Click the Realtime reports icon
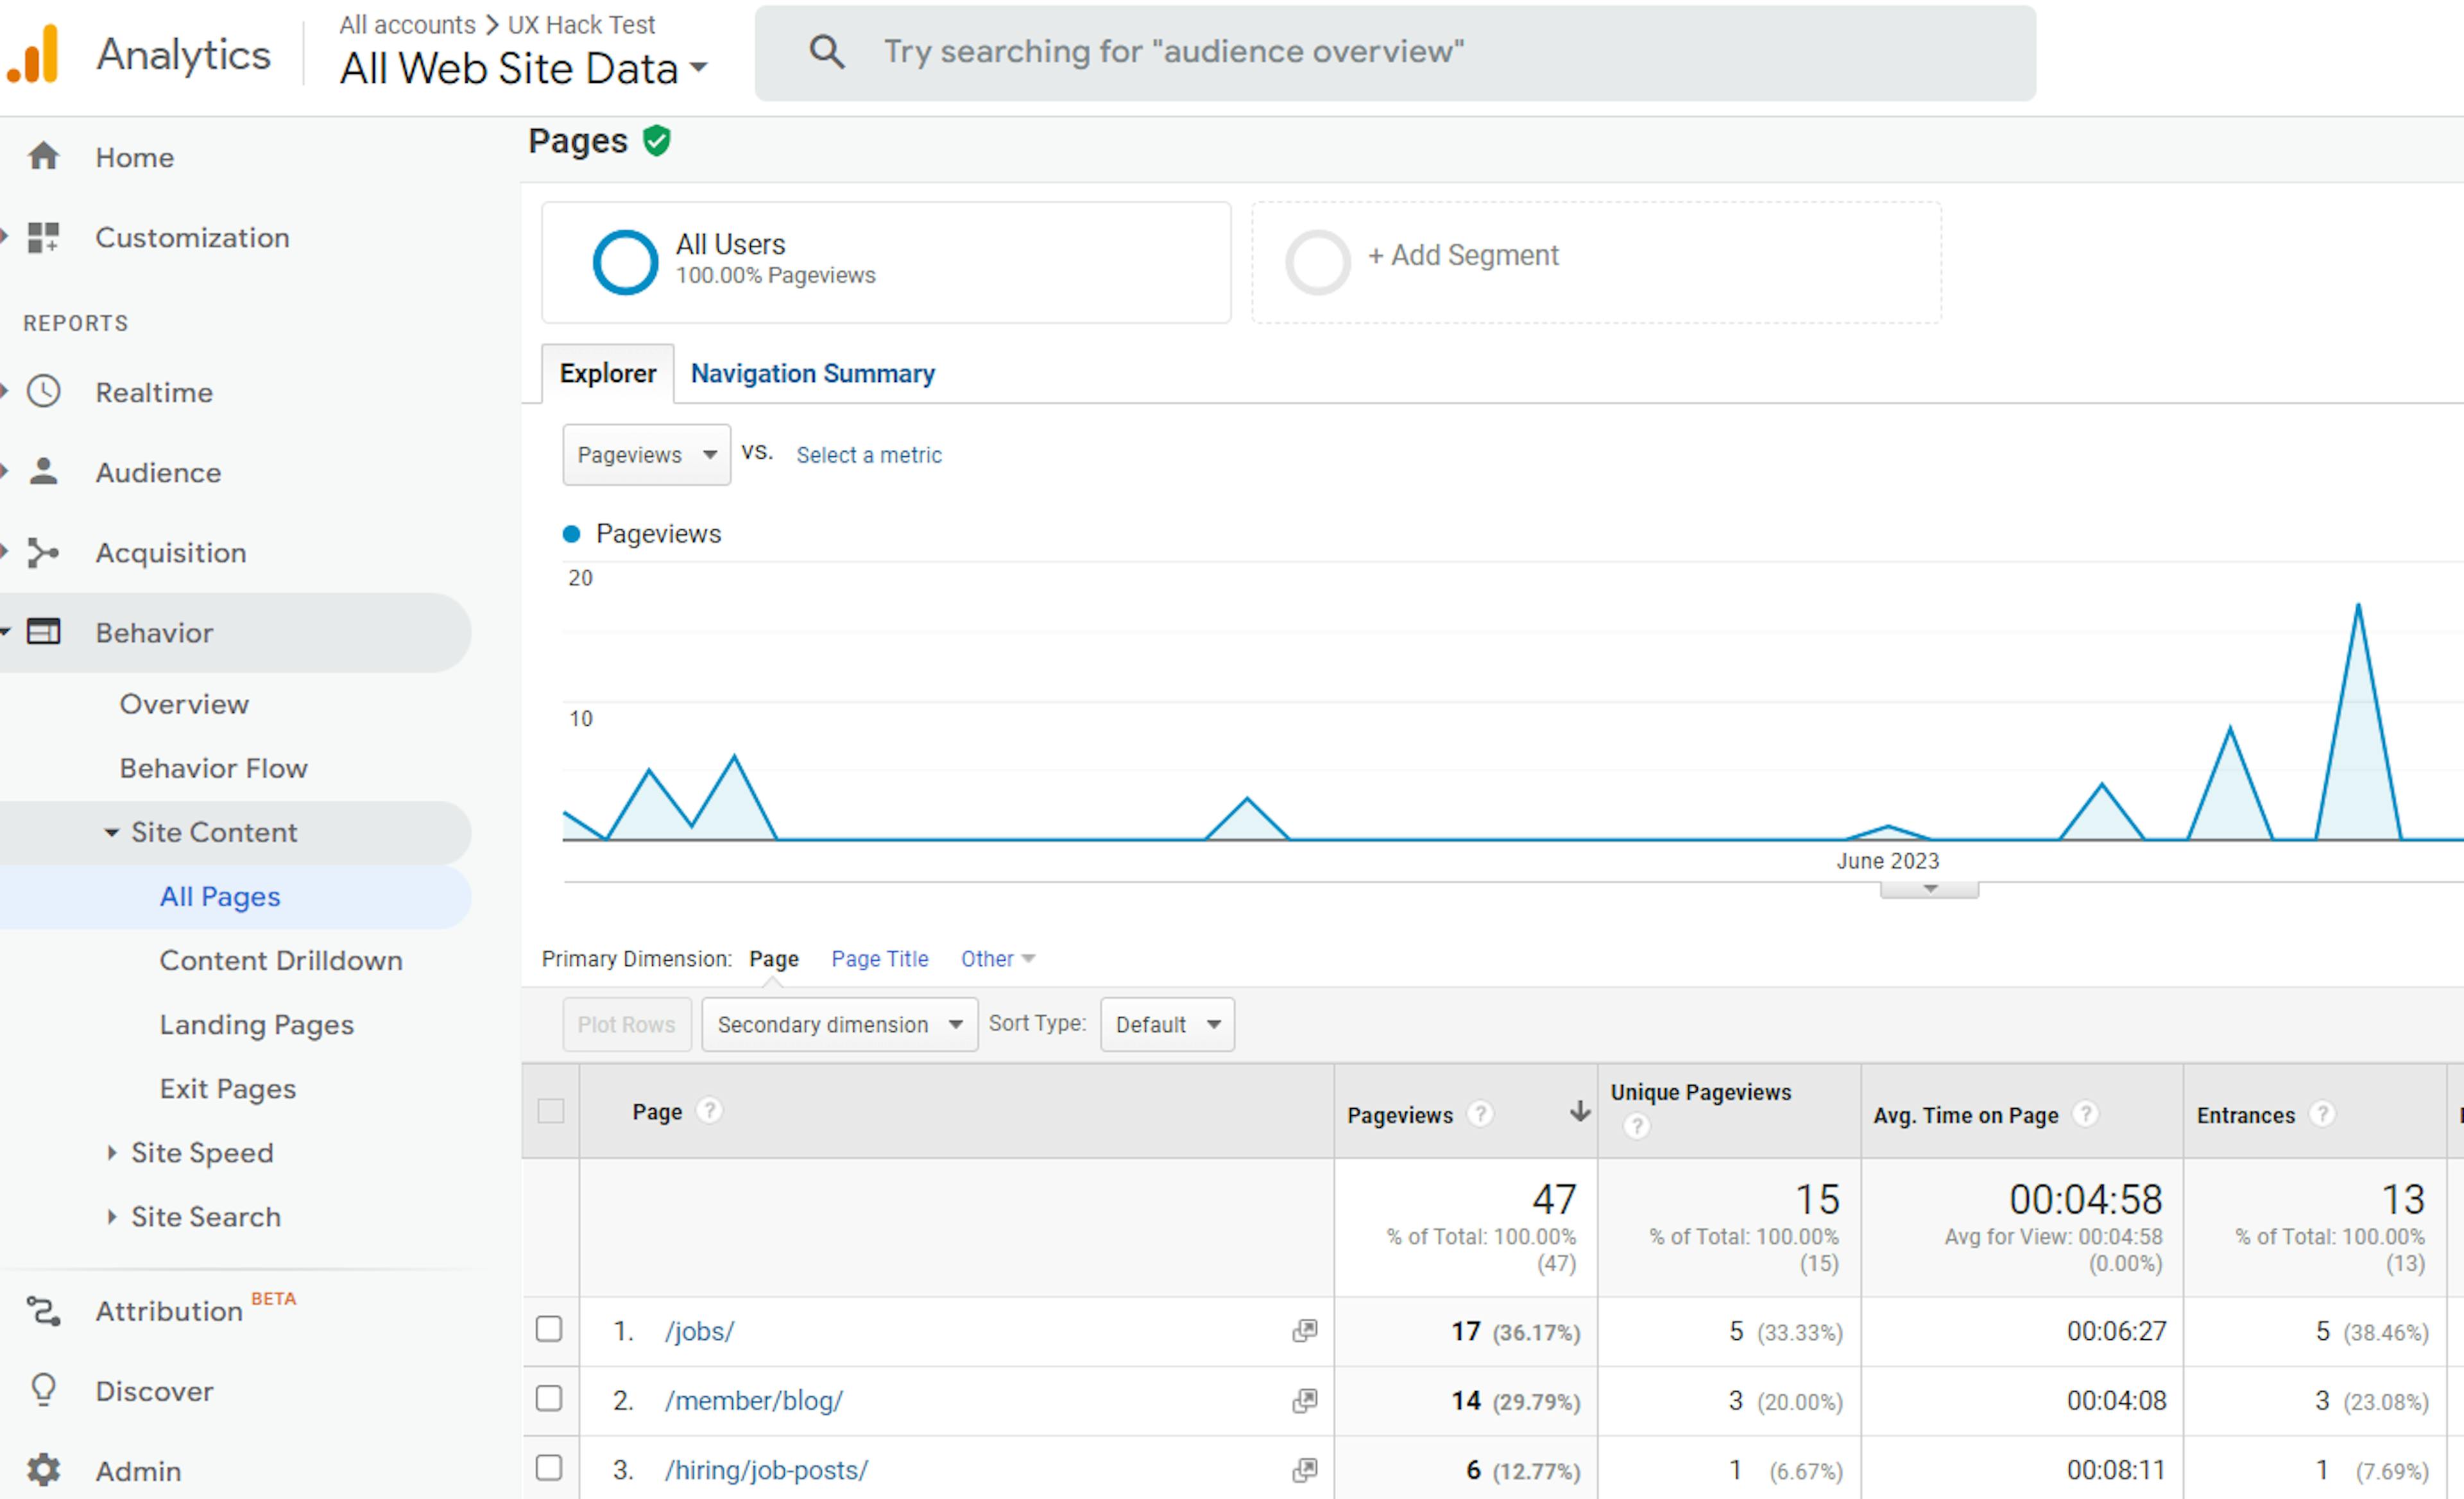The image size is (2464, 1499). pyautogui.click(x=47, y=391)
